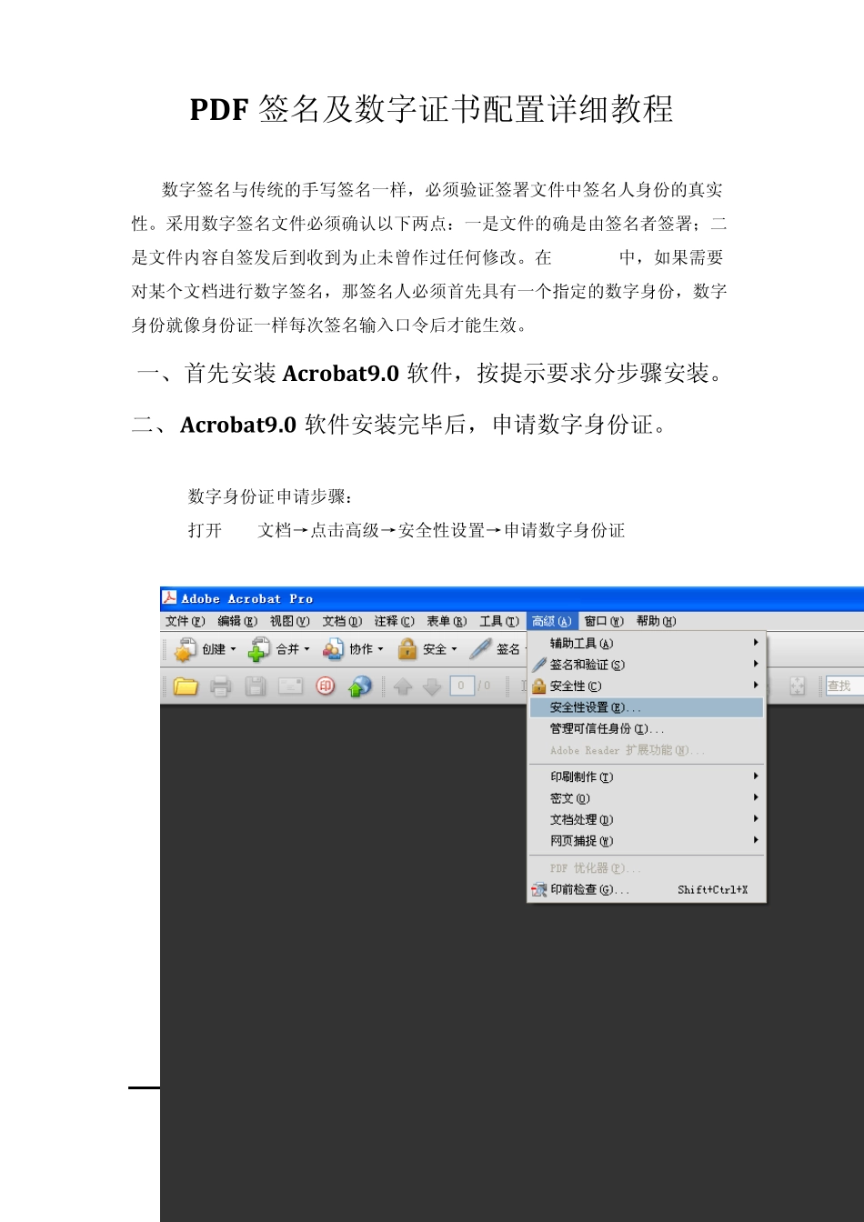Viewport: 864px width, 1222px height.
Task: Choose 安全性设置(E)... menu entry
Action: coord(647,707)
